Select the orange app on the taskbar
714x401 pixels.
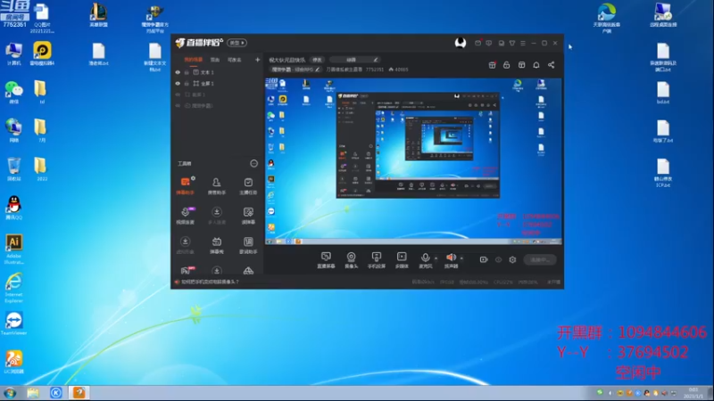click(x=79, y=393)
